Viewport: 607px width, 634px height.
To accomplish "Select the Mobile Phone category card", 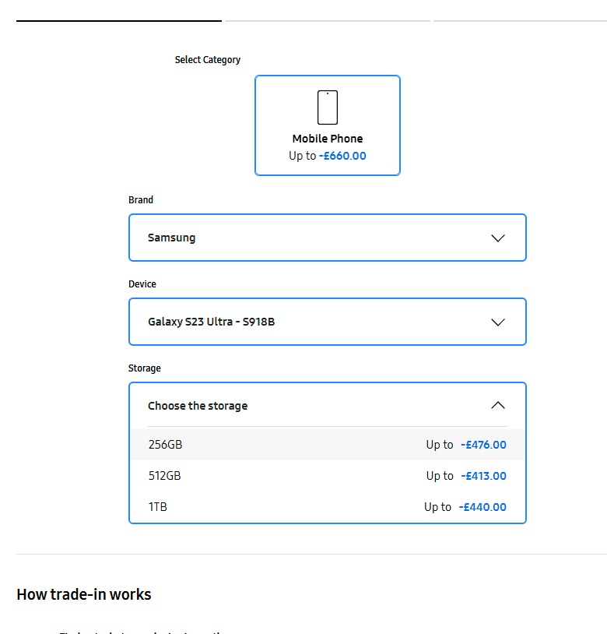I will coord(328,125).
